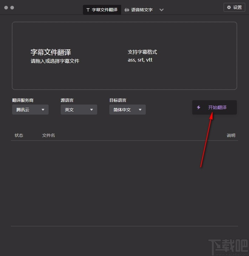This screenshot has width=249, height=256.
Task: Click the subtitle file drop zone area
Action: 124,55
